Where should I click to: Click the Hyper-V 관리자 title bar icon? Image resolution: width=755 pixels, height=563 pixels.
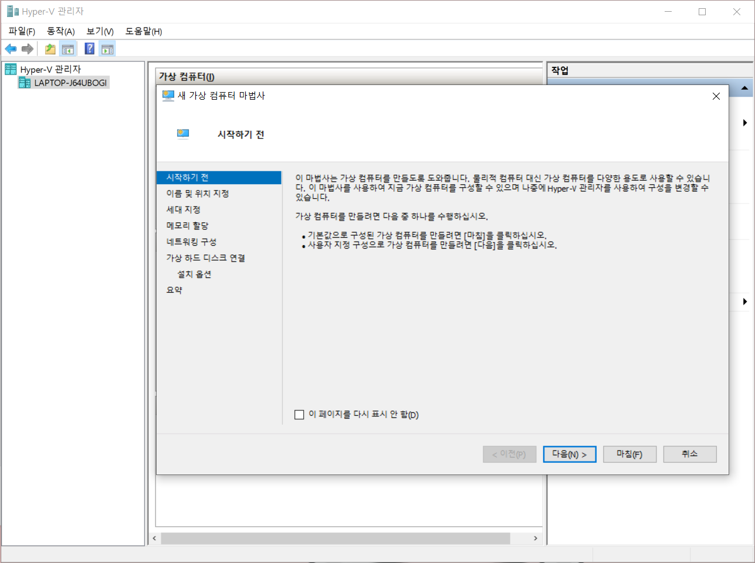12,11
